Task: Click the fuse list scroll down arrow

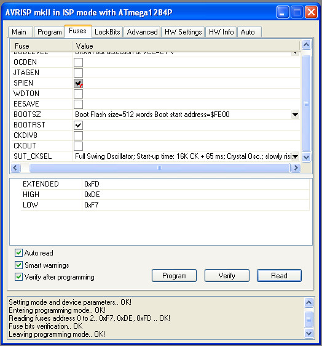Action: coord(307,158)
